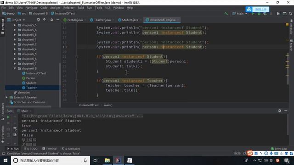Hide the Run panel with minus icon
Viewport: 294px width, 165px height.
(x=286, y=111)
